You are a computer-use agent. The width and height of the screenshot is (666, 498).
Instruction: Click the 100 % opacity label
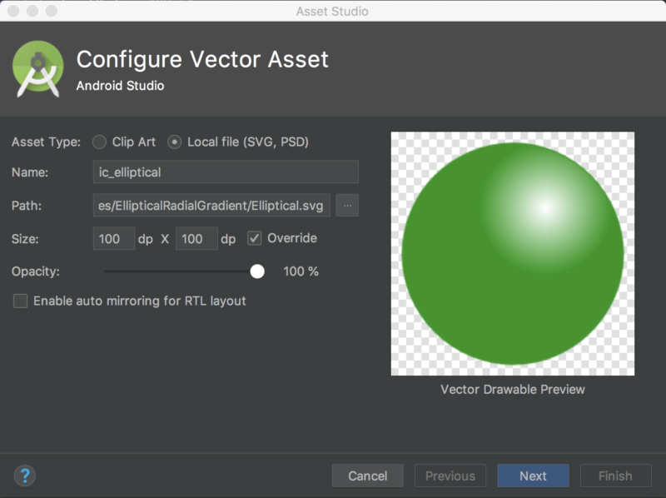point(301,271)
